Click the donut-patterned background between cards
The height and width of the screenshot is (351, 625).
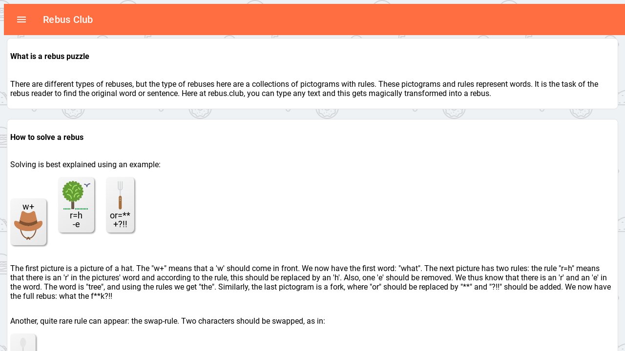[312, 114]
